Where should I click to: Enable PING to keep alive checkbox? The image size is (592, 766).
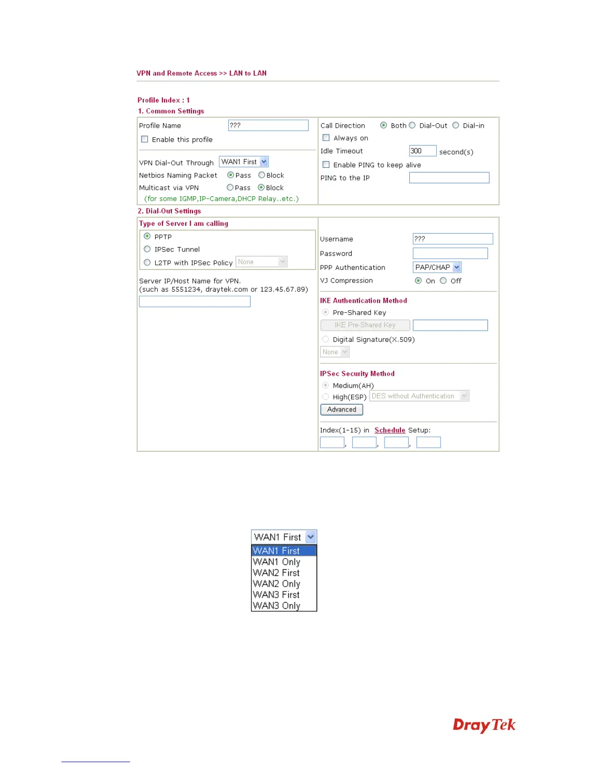click(x=326, y=165)
